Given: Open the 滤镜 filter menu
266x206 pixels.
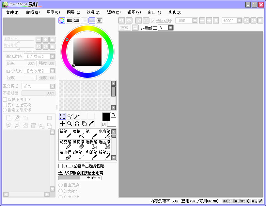Looking at the screenshot, I should pyautogui.click(x=113, y=12).
